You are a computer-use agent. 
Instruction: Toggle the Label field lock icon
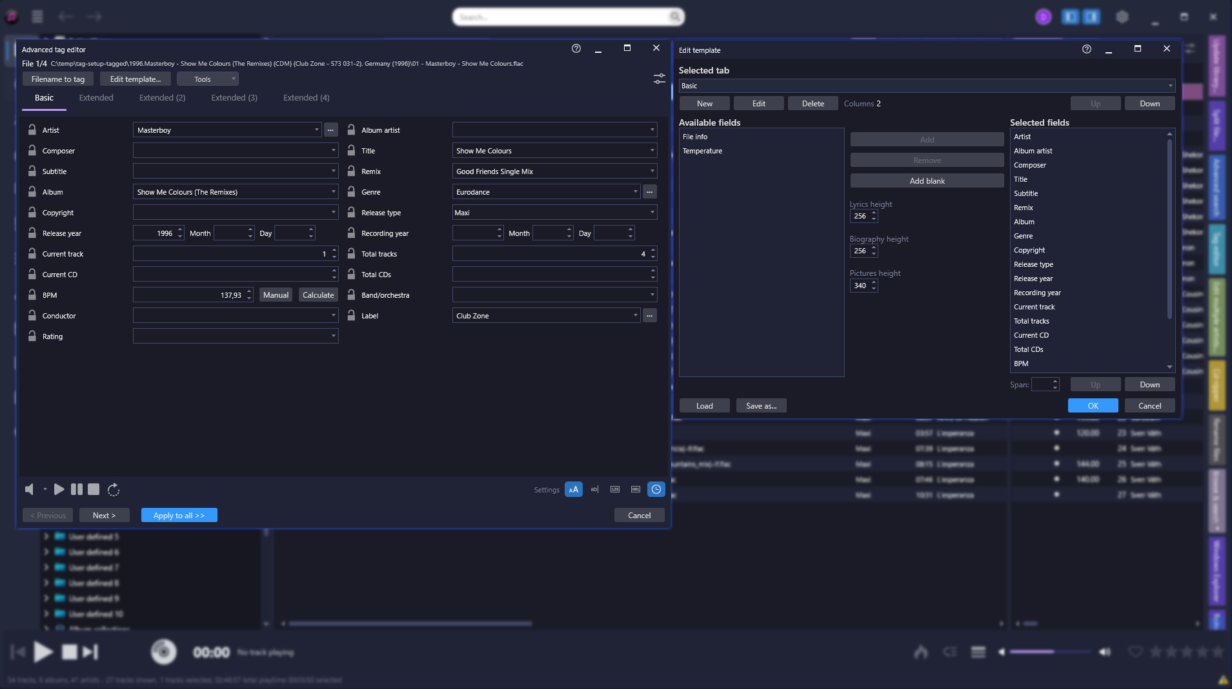coord(351,315)
